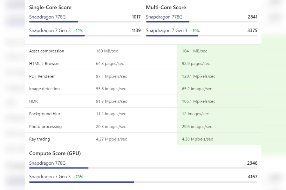Click the 105.1 Mpixels/sec HDR value
This screenshot has height=190, width=286.
(x=199, y=101)
